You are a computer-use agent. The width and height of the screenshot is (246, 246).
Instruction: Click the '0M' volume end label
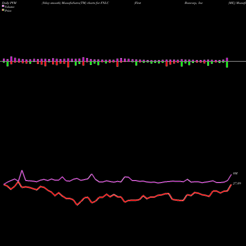[x=235, y=174]
